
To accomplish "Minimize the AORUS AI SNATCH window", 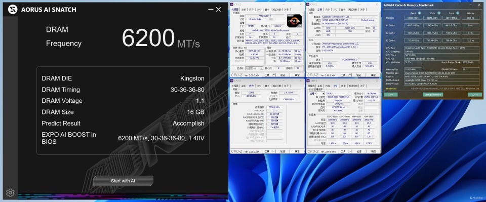I will pos(211,9).
